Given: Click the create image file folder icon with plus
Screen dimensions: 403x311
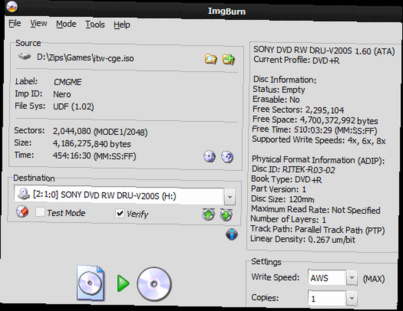Looking at the screenshot, I should (x=229, y=59).
